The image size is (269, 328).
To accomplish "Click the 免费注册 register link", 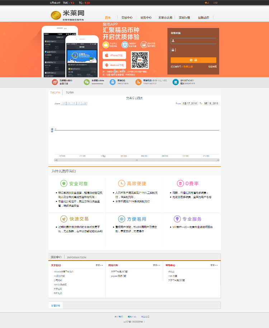I will pos(188,67).
